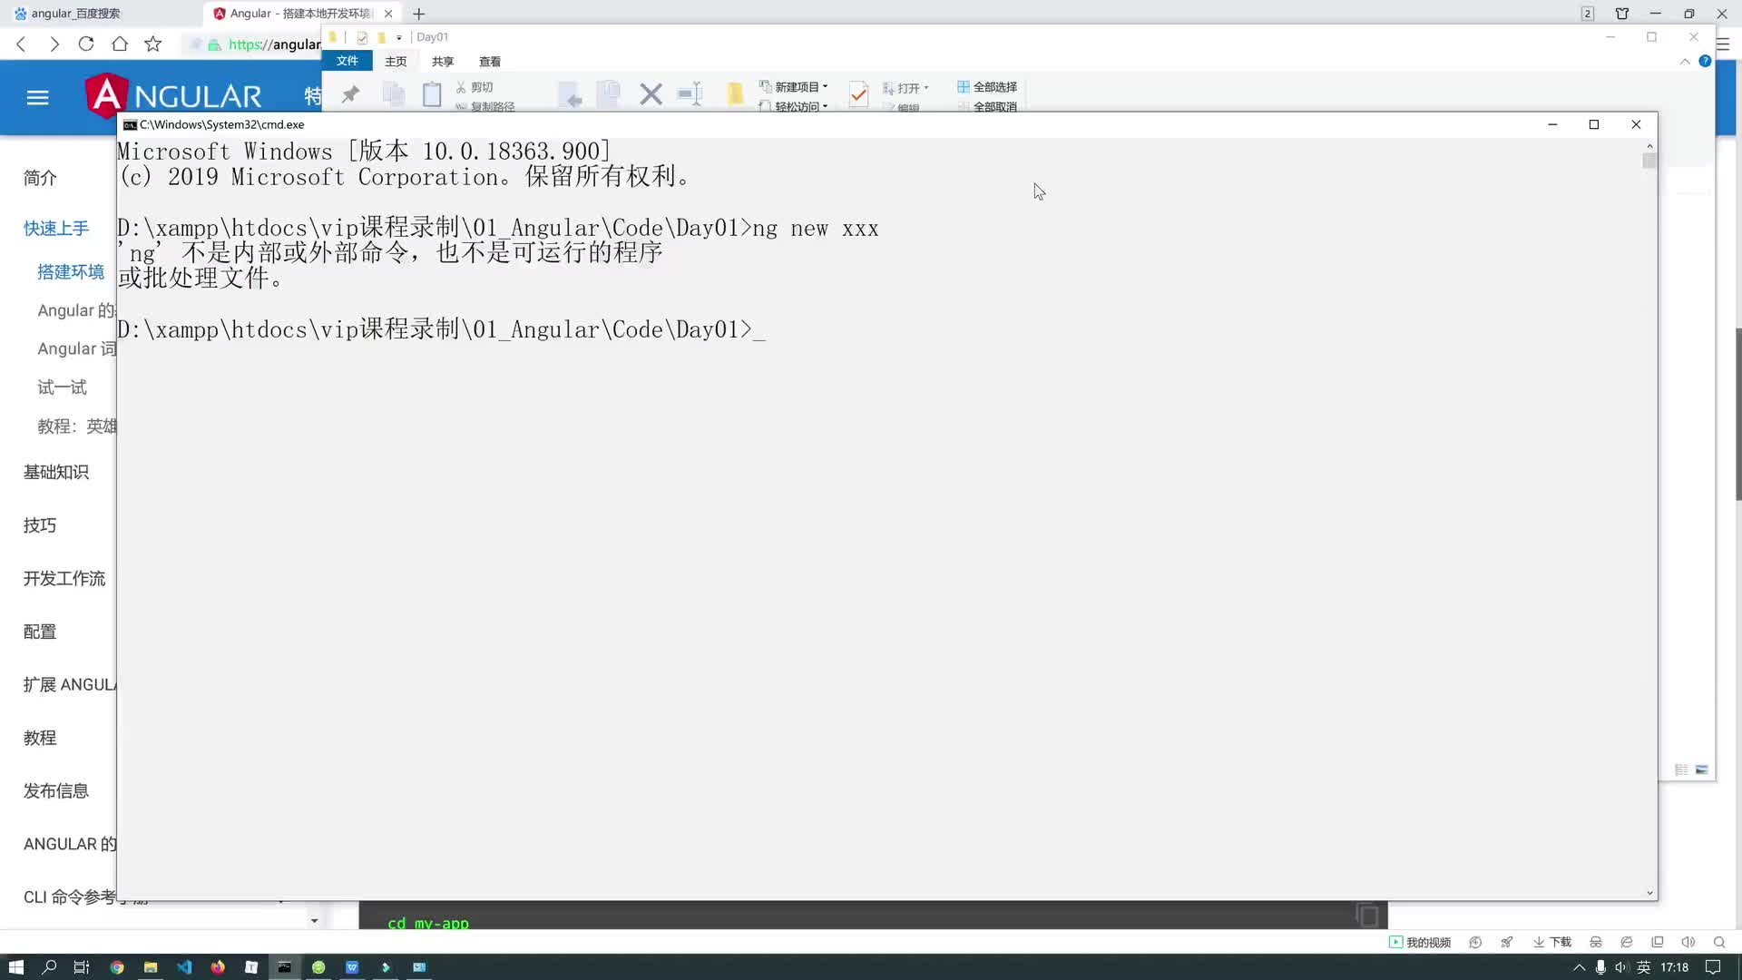Reload the Angular page
The image size is (1742, 980).
click(x=86, y=44)
